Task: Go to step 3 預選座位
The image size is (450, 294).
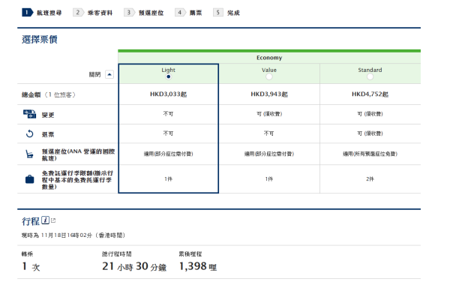Action: pyautogui.click(x=144, y=13)
